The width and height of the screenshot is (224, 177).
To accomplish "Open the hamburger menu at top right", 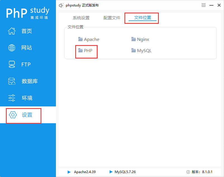I will pos(203,5).
